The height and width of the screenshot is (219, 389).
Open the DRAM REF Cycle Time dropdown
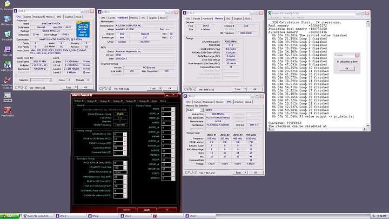(x=125, y=168)
